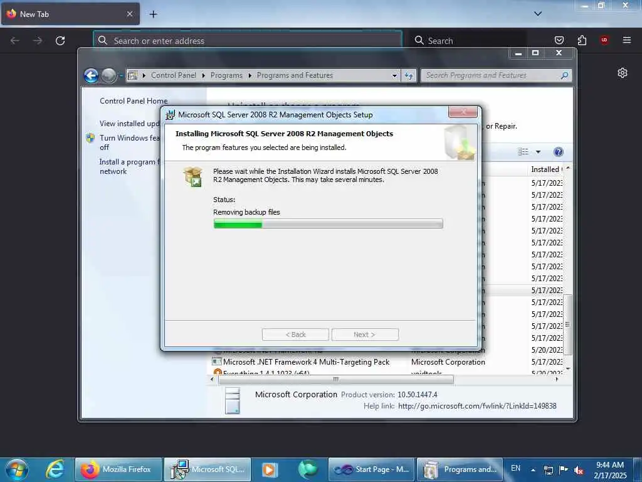Open muted volume tray icon
Viewport: 642px width, 482px height.
pyautogui.click(x=579, y=470)
